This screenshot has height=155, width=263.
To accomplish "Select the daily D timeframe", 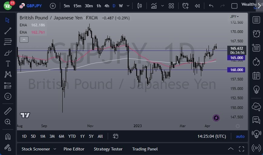I will point(114,6).
